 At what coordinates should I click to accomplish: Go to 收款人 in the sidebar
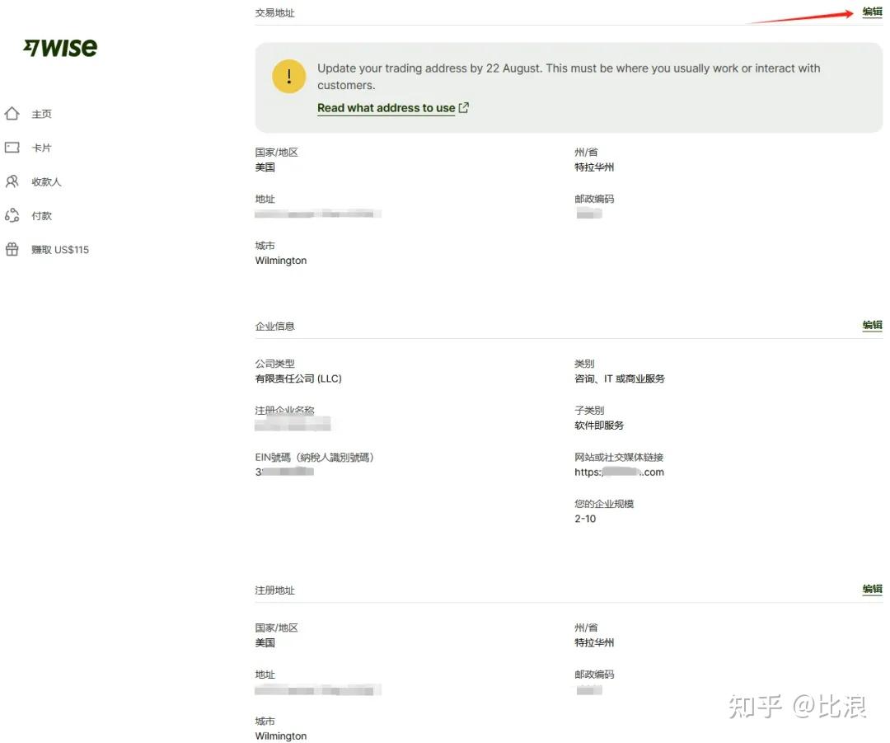[46, 181]
